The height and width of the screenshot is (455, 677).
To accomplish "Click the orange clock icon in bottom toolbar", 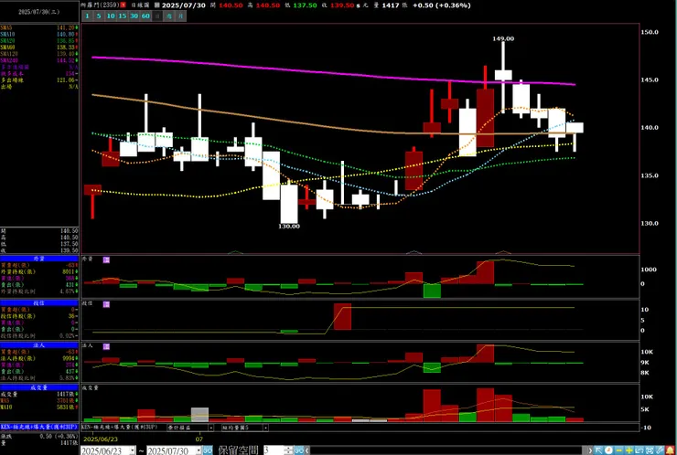I will pyautogui.click(x=608, y=450).
